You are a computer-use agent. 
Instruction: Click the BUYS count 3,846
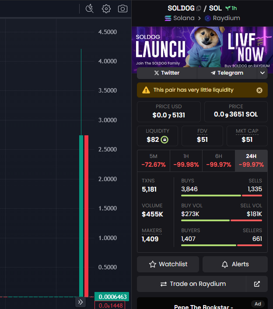pos(189,189)
